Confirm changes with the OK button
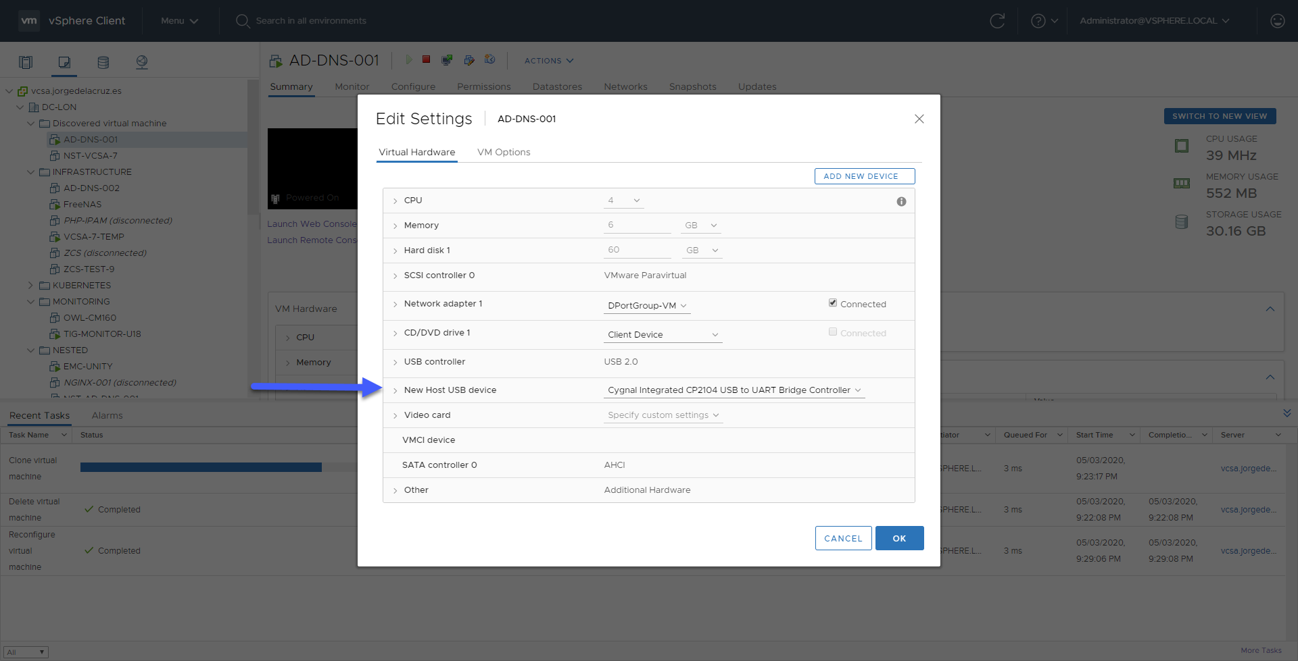Viewport: 1298px width, 661px height. [899, 538]
